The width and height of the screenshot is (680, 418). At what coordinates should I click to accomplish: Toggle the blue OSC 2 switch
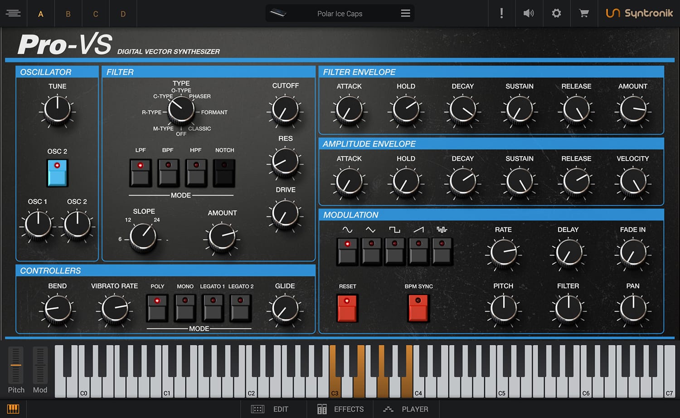(57, 173)
